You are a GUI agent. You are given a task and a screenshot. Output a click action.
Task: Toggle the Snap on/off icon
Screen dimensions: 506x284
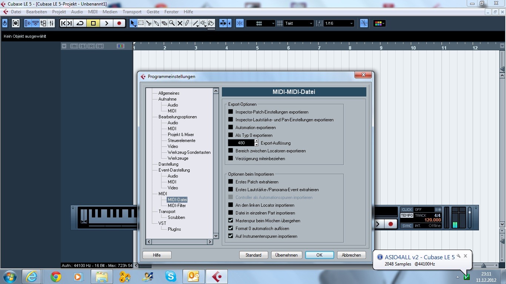[x=240, y=23]
